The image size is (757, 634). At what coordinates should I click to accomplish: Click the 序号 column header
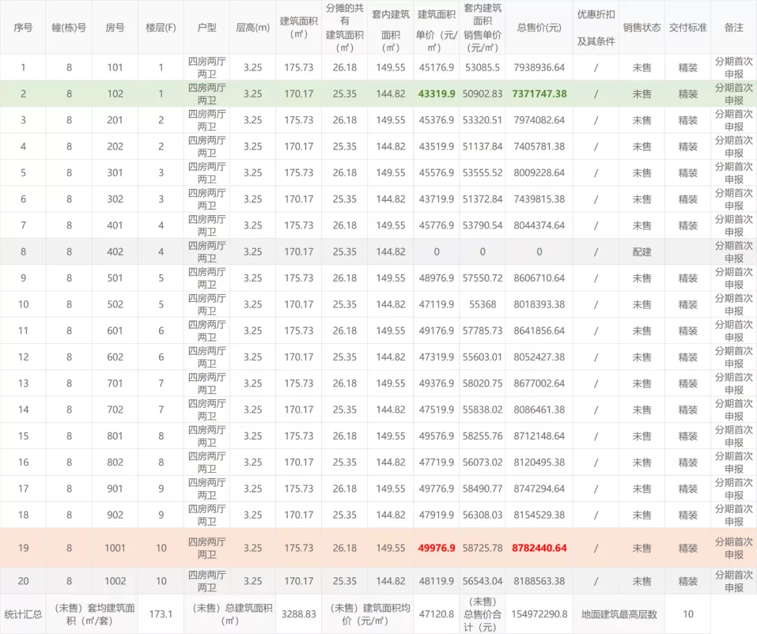tap(23, 27)
